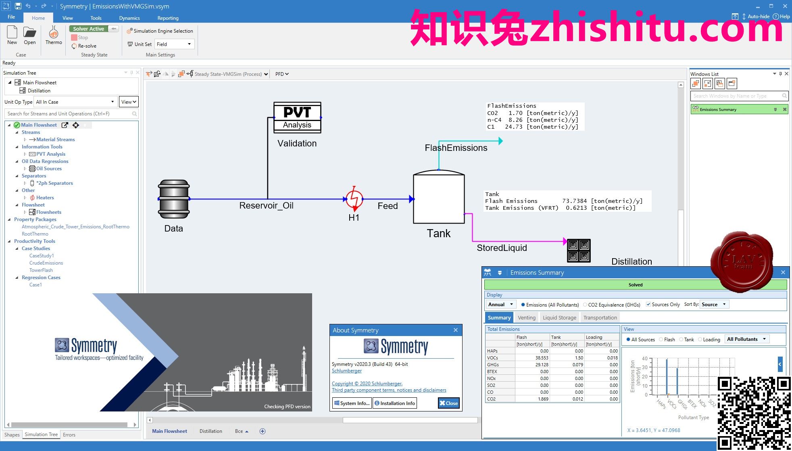Switch to the Reporting ribbon tab
This screenshot has height=451, width=792.
pos(168,18)
